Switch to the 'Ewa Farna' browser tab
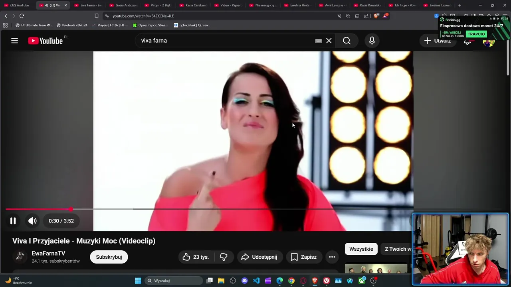This screenshot has height=287, width=511. tap(88, 5)
